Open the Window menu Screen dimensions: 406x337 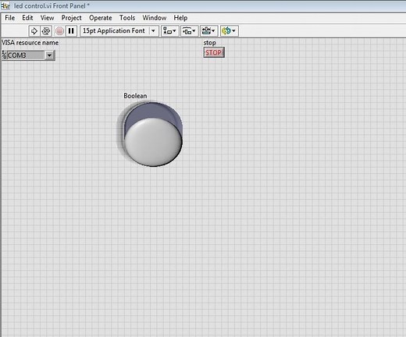(155, 18)
